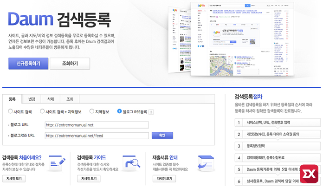Select 사이트 검색 + 지역정보 radio button
This screenshot has width=323, height=188.
[42, 111]
